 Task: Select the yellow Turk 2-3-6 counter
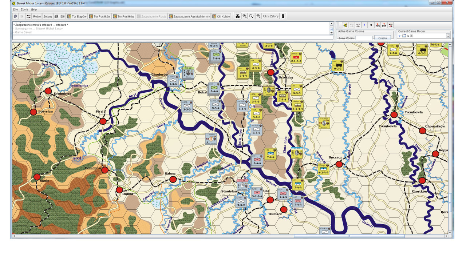pyautogui.click(x=393, y=50)
